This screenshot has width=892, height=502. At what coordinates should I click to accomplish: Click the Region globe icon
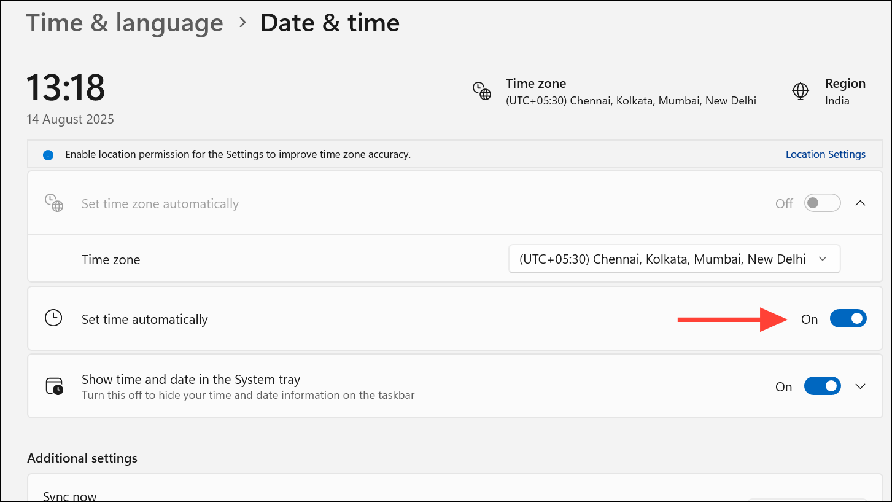point(801,91)
